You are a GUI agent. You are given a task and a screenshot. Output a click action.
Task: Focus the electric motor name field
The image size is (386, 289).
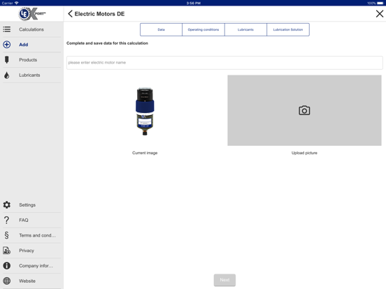click(x=224, y=63)
